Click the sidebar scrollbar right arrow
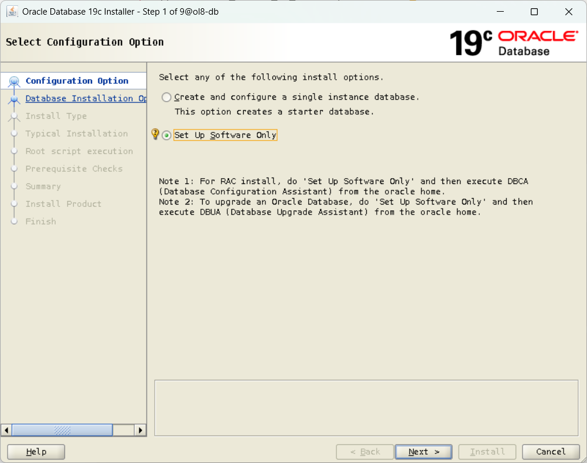The height and width of the screenshot is (463, 587). 140,430
